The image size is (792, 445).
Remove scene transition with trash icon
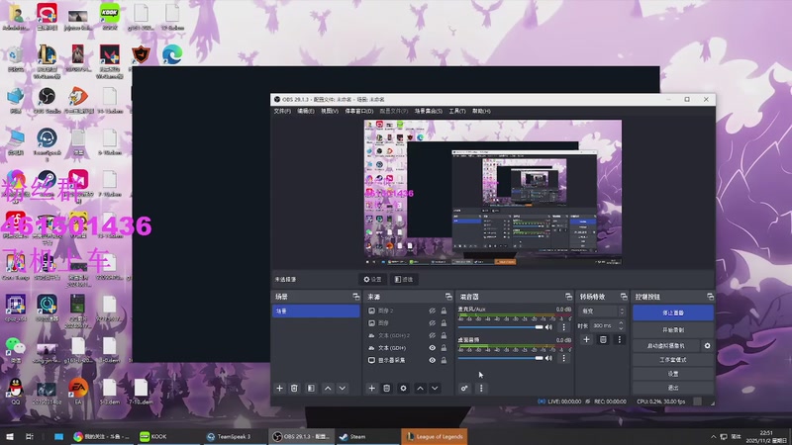tap(603, 339)
